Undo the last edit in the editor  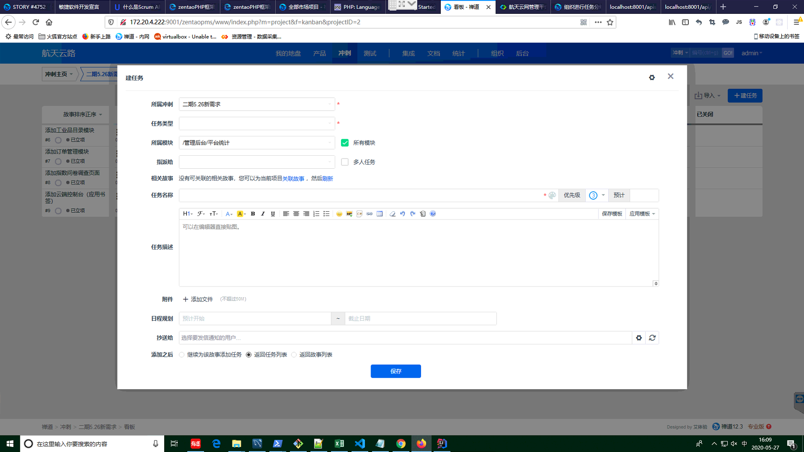click(402, 214)
